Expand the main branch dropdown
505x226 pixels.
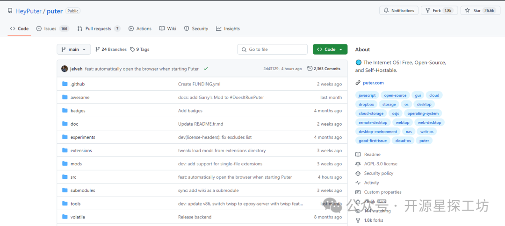click(x=74, y=49)
